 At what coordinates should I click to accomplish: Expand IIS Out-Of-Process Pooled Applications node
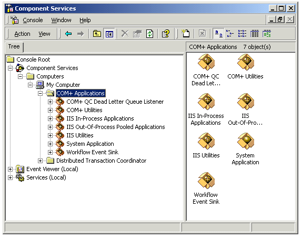[51, 127]
